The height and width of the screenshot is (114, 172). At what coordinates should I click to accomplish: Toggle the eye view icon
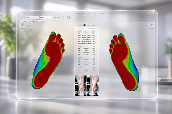tap(80, 25)
